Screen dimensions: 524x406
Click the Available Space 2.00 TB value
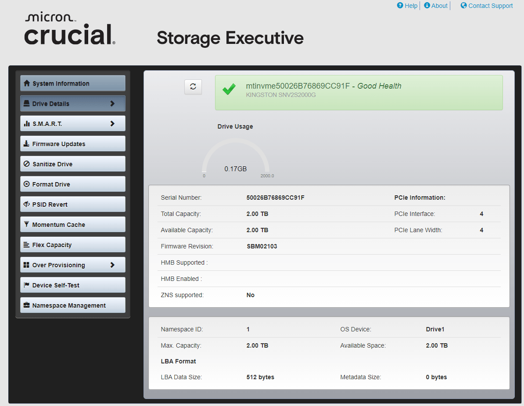(437, 345)
